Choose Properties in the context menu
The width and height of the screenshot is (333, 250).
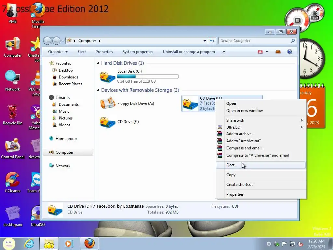261,194
